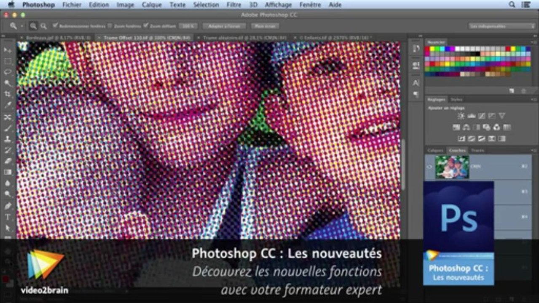The height and width of the screenshot is (303, 539).
Task: Toggle Redimensionner fenêtres checkbox
Action: point(55,26)
